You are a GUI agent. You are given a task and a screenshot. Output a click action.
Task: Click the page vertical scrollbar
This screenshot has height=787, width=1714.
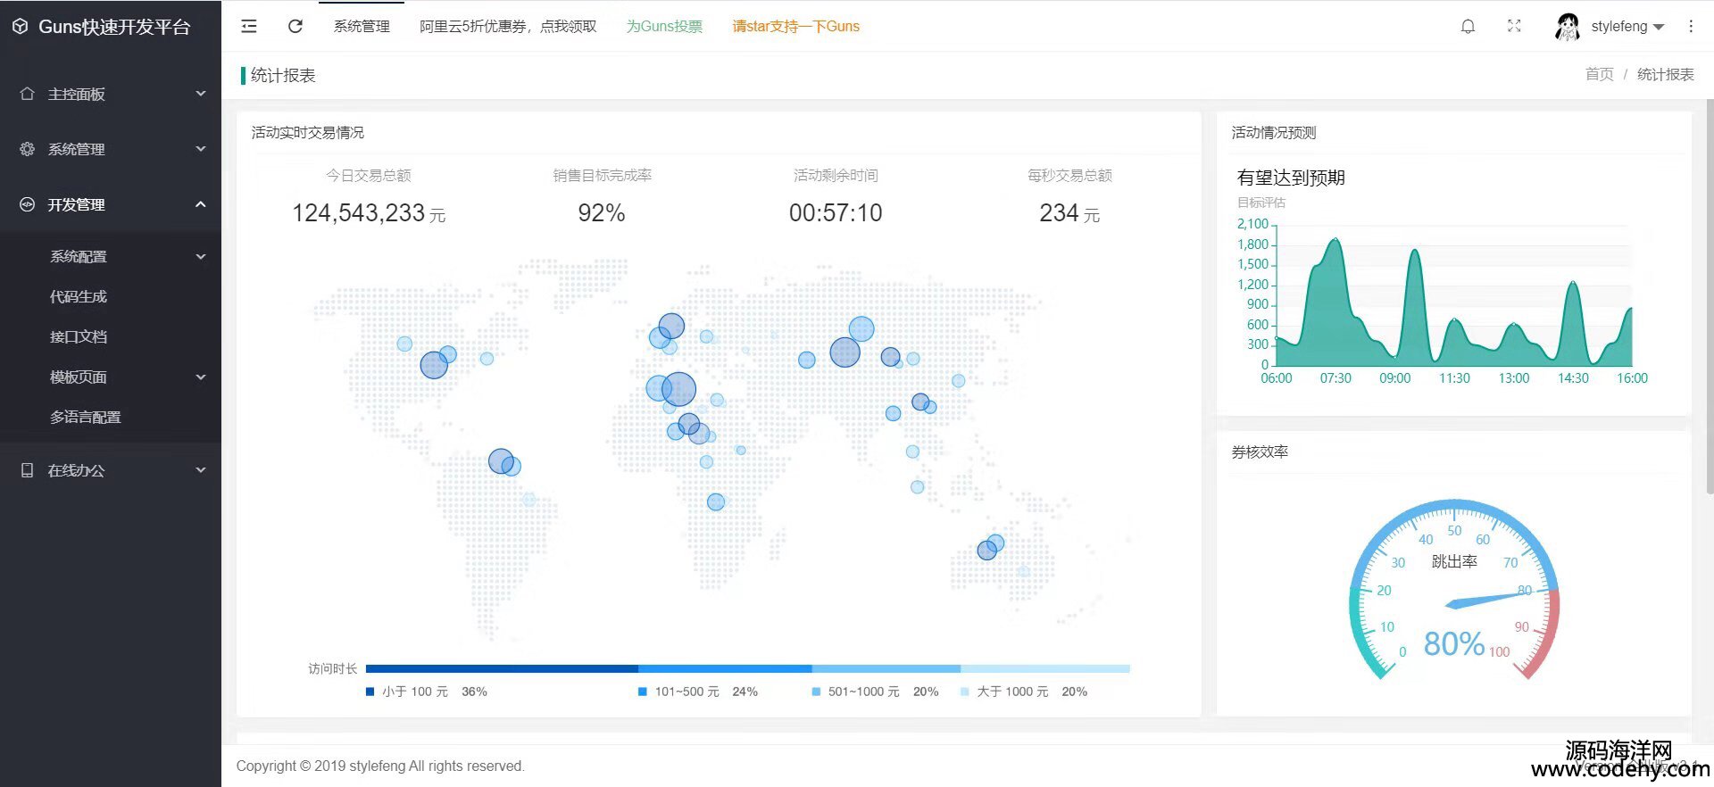1710,294
